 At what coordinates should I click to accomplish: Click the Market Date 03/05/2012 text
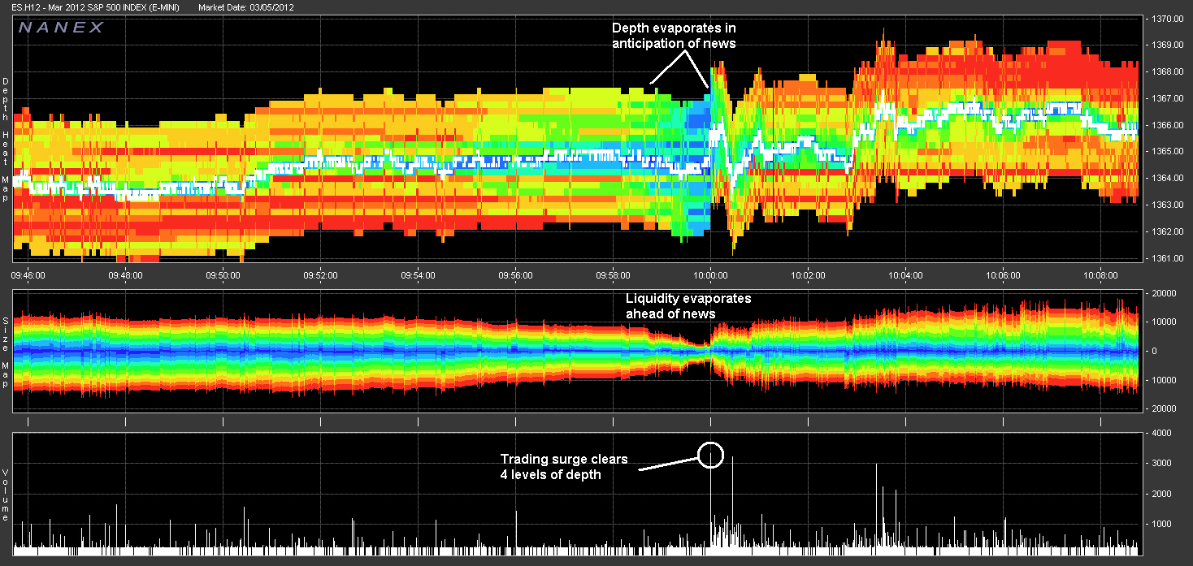pos(246,7)
